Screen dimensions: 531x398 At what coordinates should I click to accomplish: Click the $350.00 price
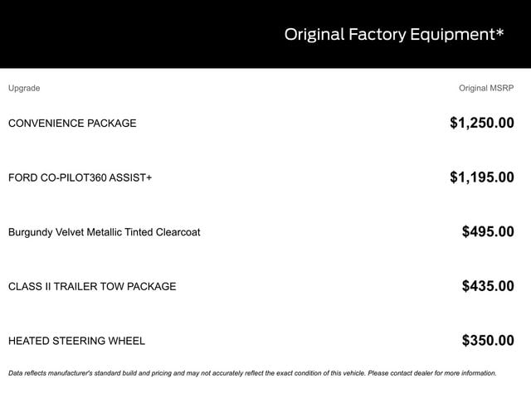coord(488,341)
